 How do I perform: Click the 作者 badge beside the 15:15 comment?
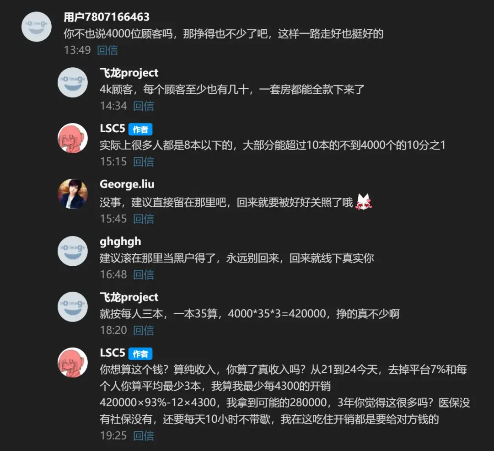coord(140,129)
